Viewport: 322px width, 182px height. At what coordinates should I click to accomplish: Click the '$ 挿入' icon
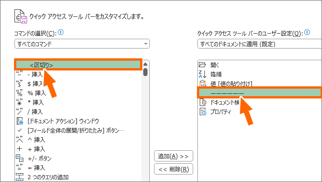[20, 84]
